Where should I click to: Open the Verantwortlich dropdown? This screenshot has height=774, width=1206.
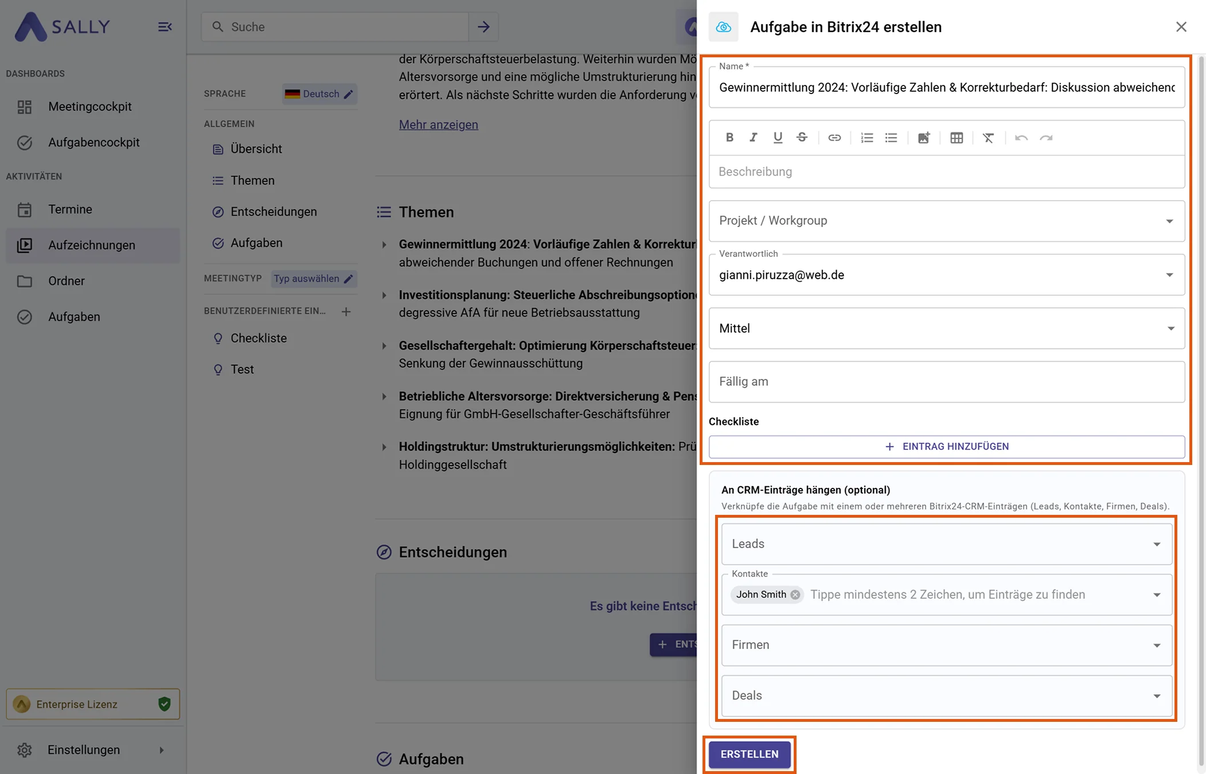pyautogui.click(x=947, y=275)
